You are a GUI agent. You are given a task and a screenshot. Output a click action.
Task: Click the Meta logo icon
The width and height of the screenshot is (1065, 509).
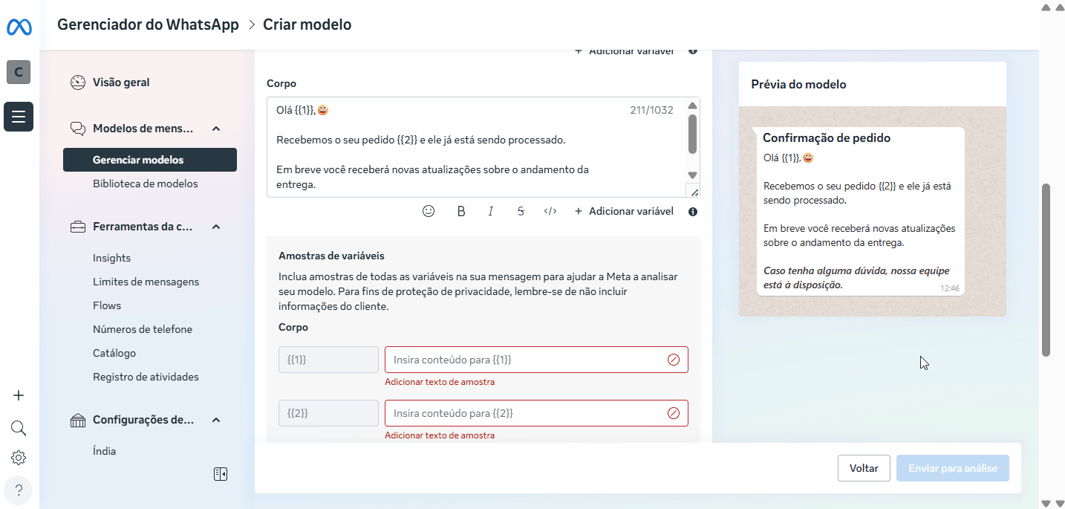point(19,27)
